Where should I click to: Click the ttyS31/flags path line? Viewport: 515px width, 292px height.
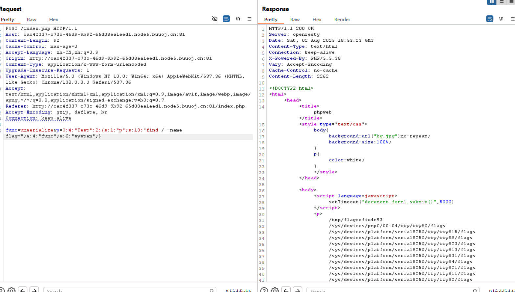pos(402,256)
